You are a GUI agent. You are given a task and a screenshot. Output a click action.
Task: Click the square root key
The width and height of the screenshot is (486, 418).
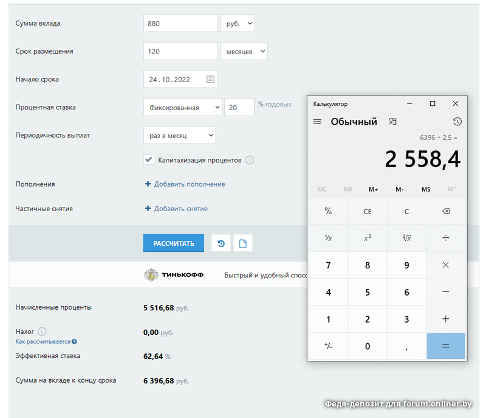pyautogui.click(x=406, y=238)
